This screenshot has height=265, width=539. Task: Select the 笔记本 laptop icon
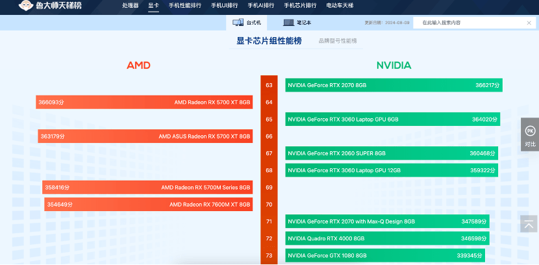(288, 23)
